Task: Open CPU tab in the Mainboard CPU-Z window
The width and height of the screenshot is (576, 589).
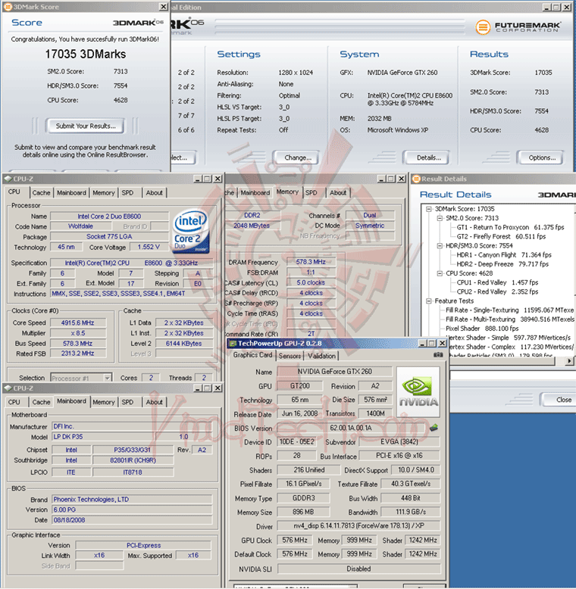Action: tap(14, 402)
